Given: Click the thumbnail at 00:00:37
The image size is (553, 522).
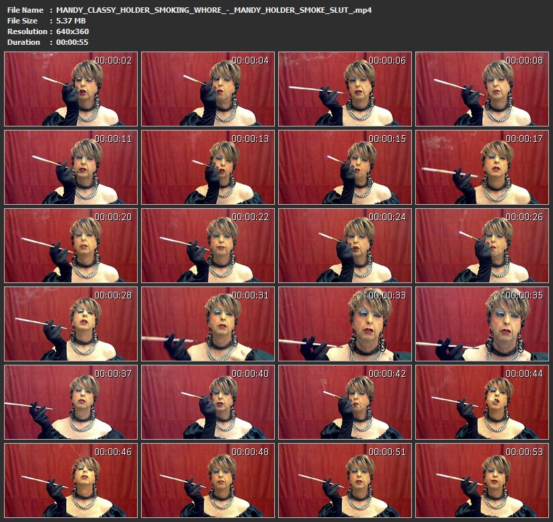Looking at the screenshot, I should 70,402.
